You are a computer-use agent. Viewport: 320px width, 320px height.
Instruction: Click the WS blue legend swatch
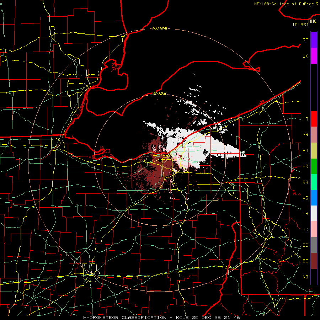[x=314, y=198]
